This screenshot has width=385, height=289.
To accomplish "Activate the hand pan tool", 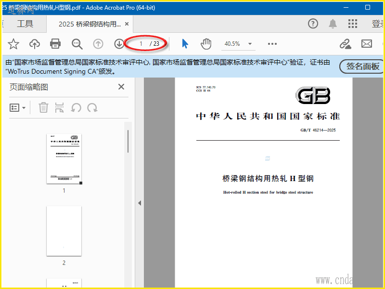I will pos(206,44).
